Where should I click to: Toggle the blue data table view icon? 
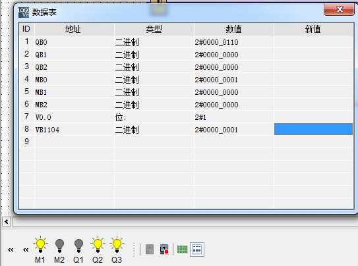tap(197, 250)
